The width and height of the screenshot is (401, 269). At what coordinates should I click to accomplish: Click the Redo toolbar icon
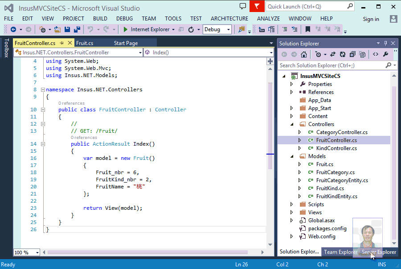click(x=106, y=30)
